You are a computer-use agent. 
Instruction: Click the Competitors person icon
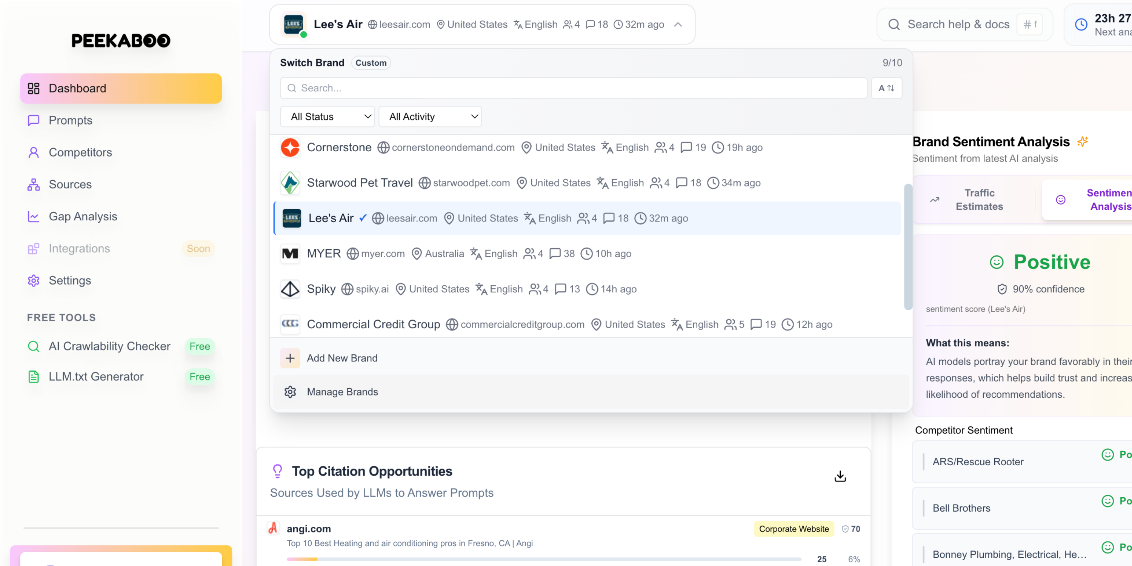34,152
